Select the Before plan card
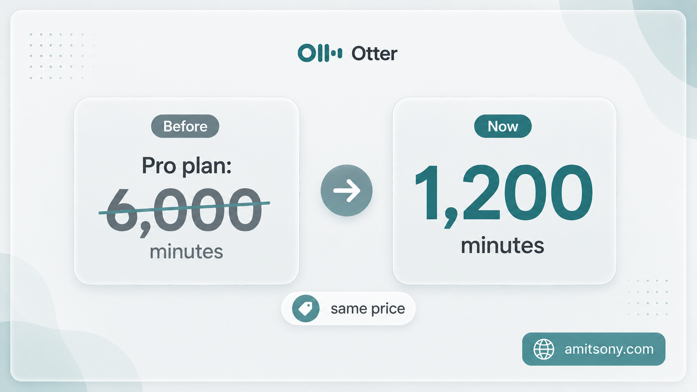 click(186, 191)
